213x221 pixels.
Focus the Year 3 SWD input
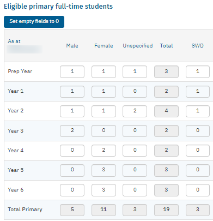[198, 131]
